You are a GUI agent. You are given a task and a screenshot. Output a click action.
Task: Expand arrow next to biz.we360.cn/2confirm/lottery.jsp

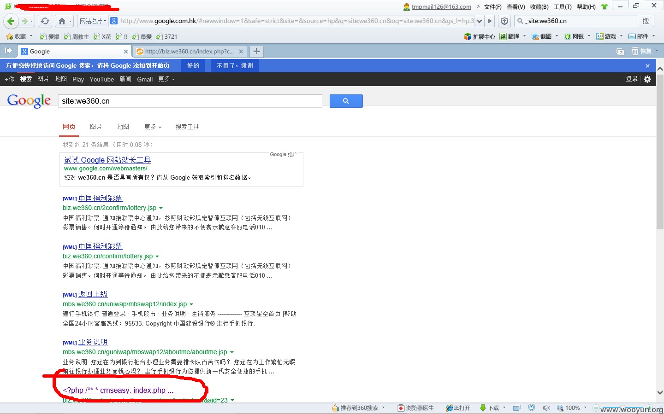coord(161,208)
